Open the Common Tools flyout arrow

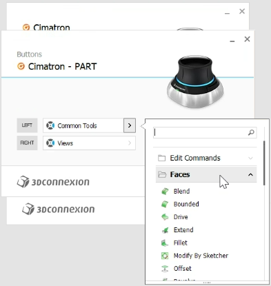tap(130, 125)
